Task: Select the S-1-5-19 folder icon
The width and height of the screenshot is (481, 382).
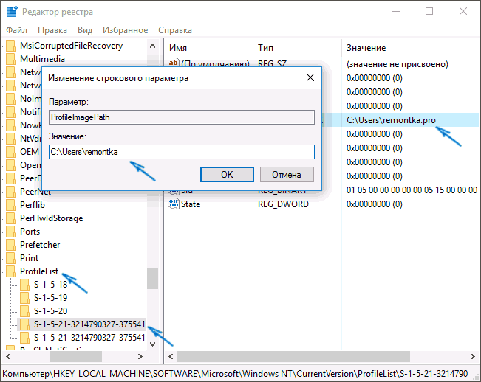Action: pyautogui.click(x=24, y=298)
